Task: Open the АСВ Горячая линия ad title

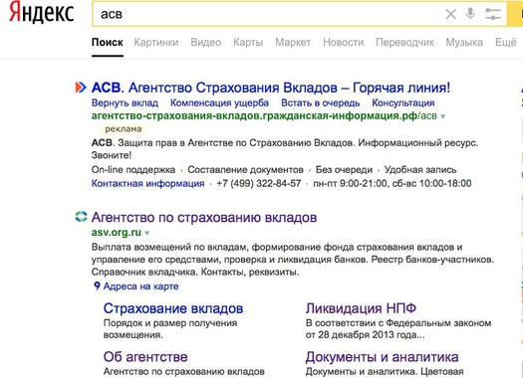Action: [271, 88]
